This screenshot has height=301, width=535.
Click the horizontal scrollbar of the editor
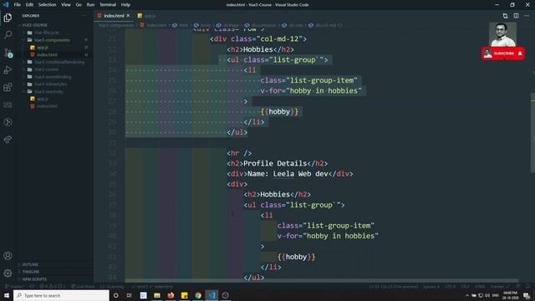(x=322, y=281)
